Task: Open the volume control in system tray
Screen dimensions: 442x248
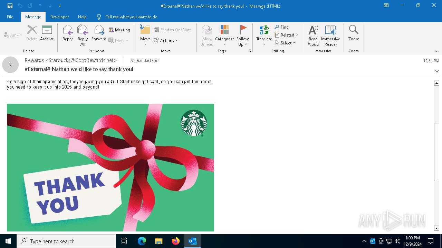Action: [397, 241]
